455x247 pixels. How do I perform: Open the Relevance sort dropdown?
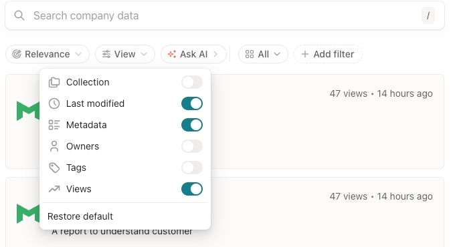coord(48,54)
